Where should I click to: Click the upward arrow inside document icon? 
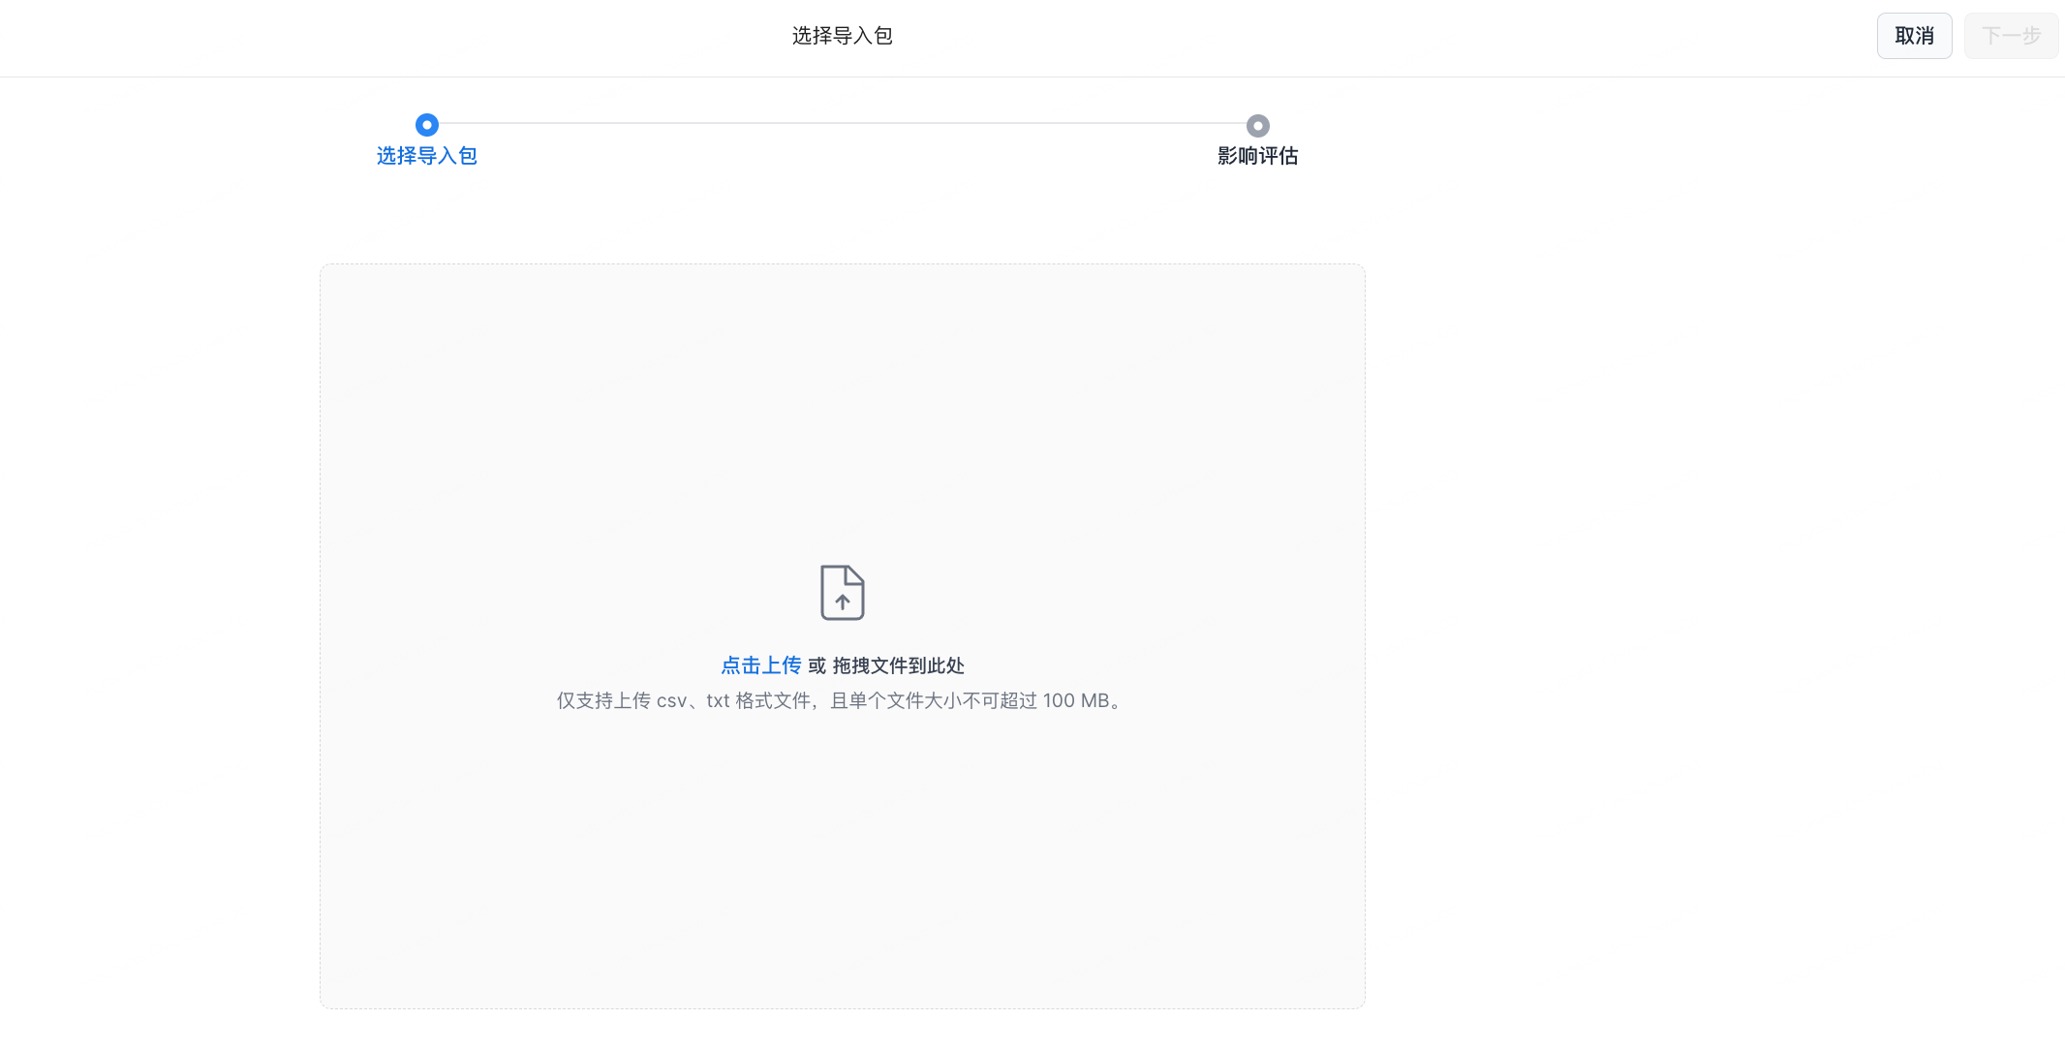pyautogui.click(x=843, y=602)
